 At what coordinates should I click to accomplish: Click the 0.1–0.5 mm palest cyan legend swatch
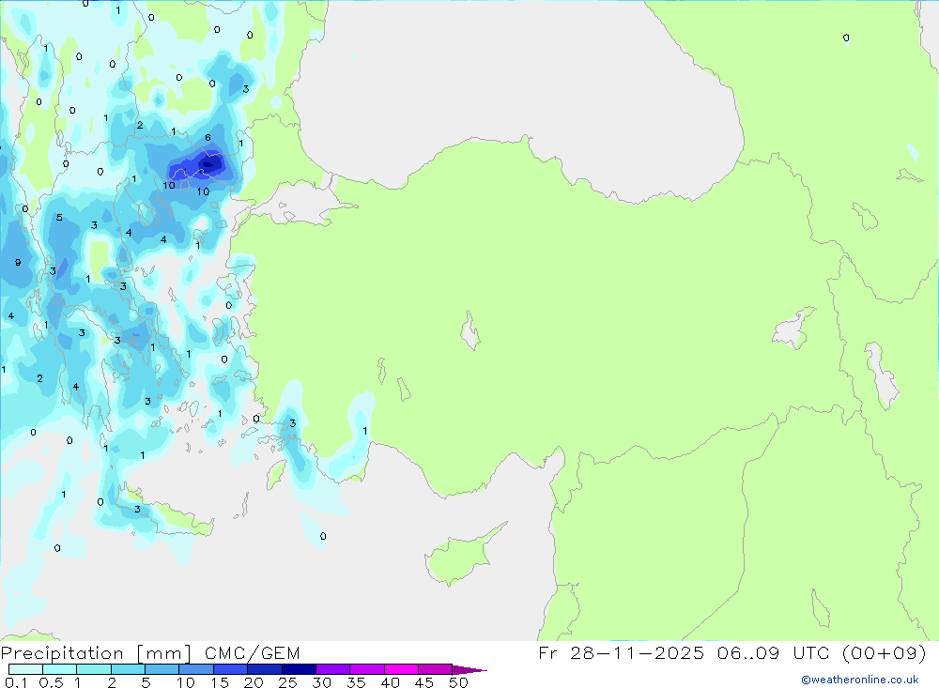pyautogui.click(x=25, y=669)
